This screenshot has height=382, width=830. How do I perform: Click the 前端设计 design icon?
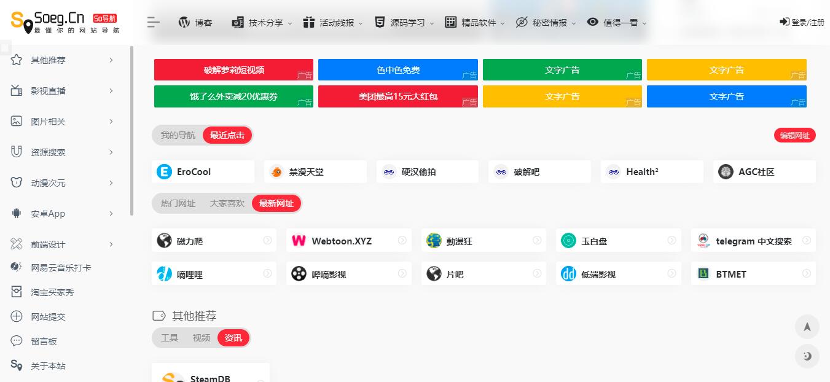(17, 244)
